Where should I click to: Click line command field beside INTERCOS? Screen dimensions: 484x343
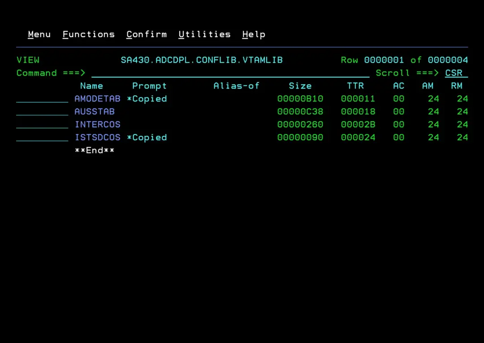click(x=42, y=125)
